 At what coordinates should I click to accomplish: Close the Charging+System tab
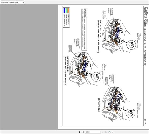tap(23, 3)
